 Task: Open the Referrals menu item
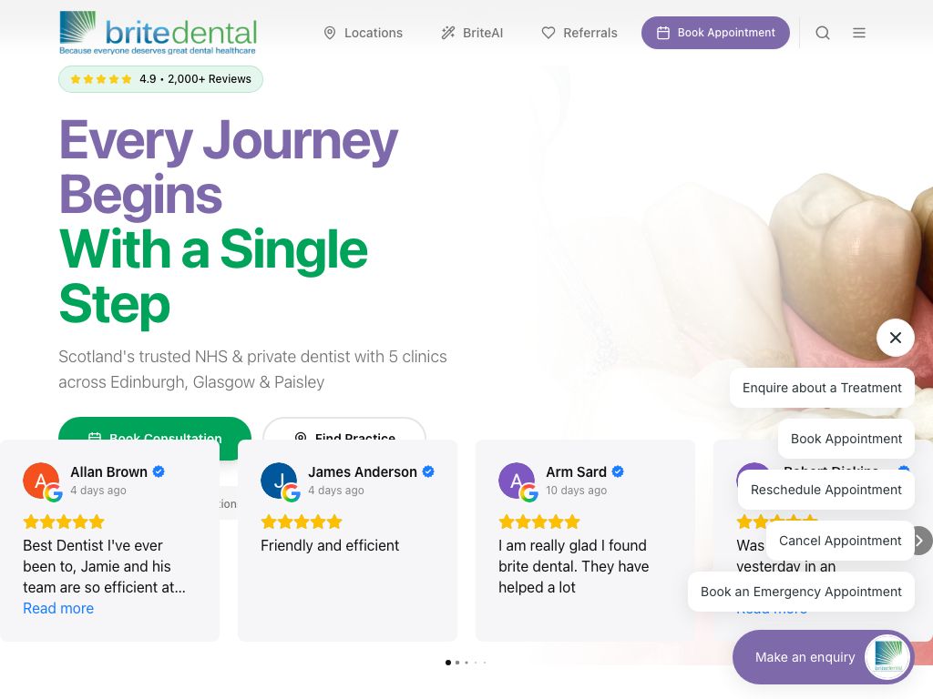(x=579, y=33)
